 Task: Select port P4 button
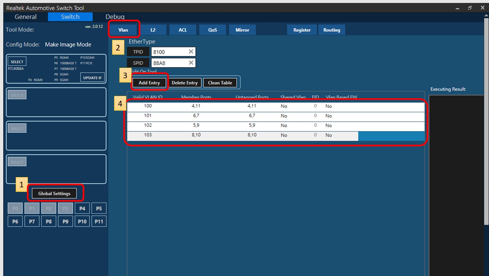pyautogui.click(x=82, y=208)
